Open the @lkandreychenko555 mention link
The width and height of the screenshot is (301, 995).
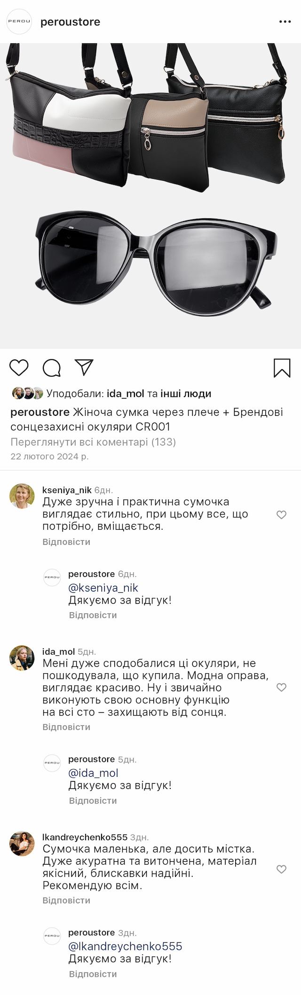point(125,946)
